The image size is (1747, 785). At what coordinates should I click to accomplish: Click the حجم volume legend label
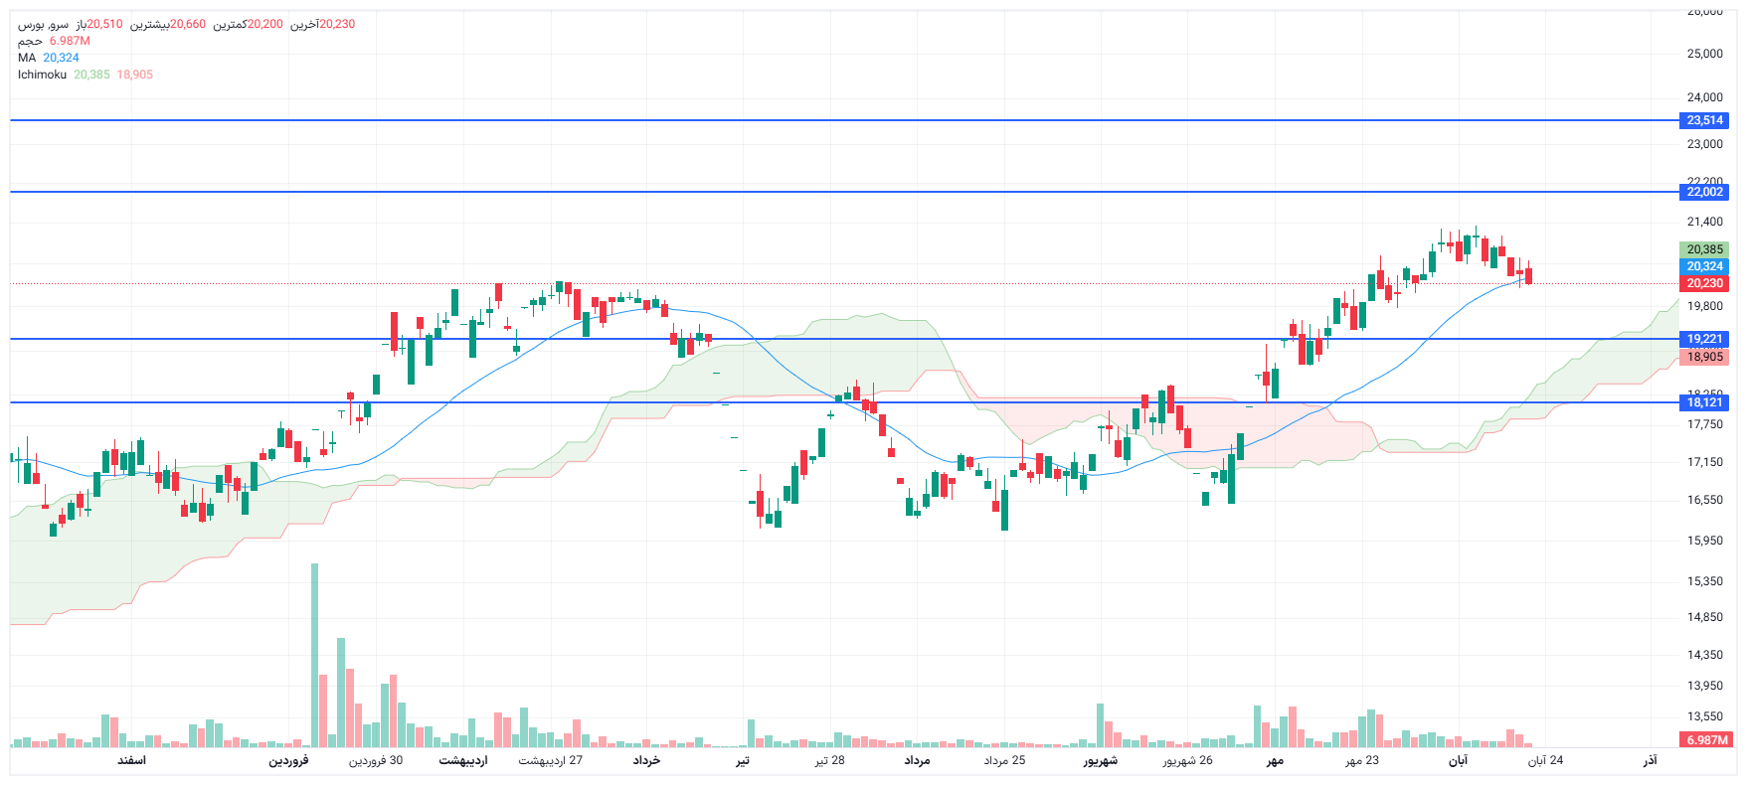(x=30, y=41)
